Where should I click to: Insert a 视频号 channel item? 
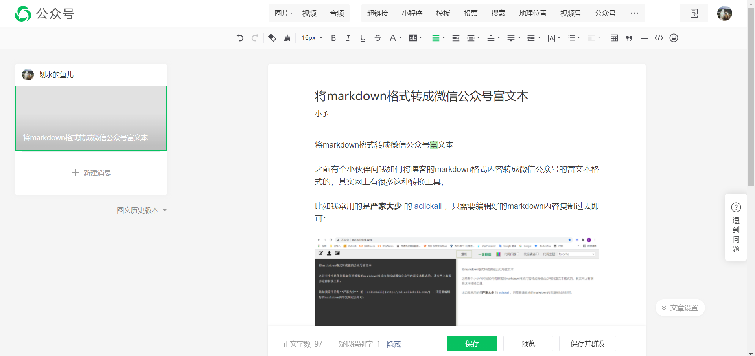click(x=571, y=13)
